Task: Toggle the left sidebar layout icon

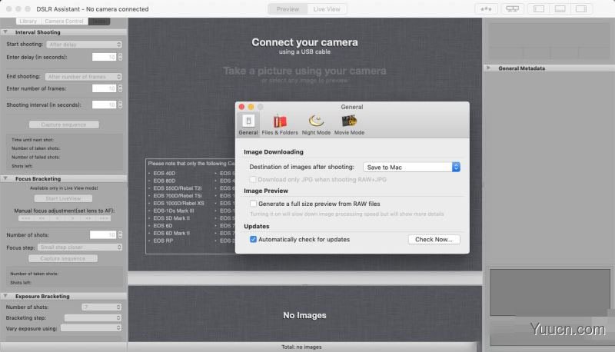Action: tap(539, 9)
